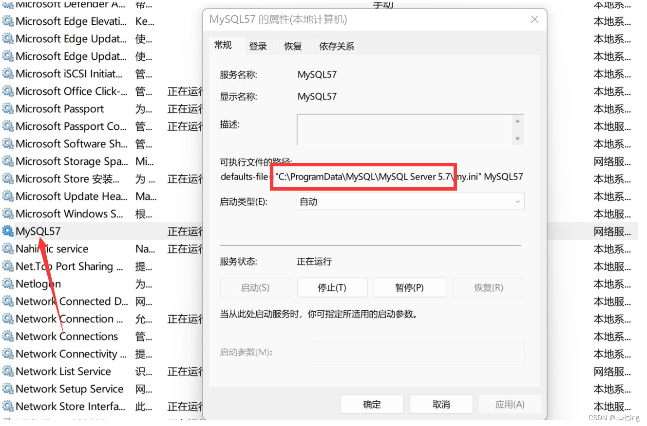This screenshot has height=426, width=647.
Task: Click gear icon beside Network Connected D...
Action: click(x=8, y=302)
